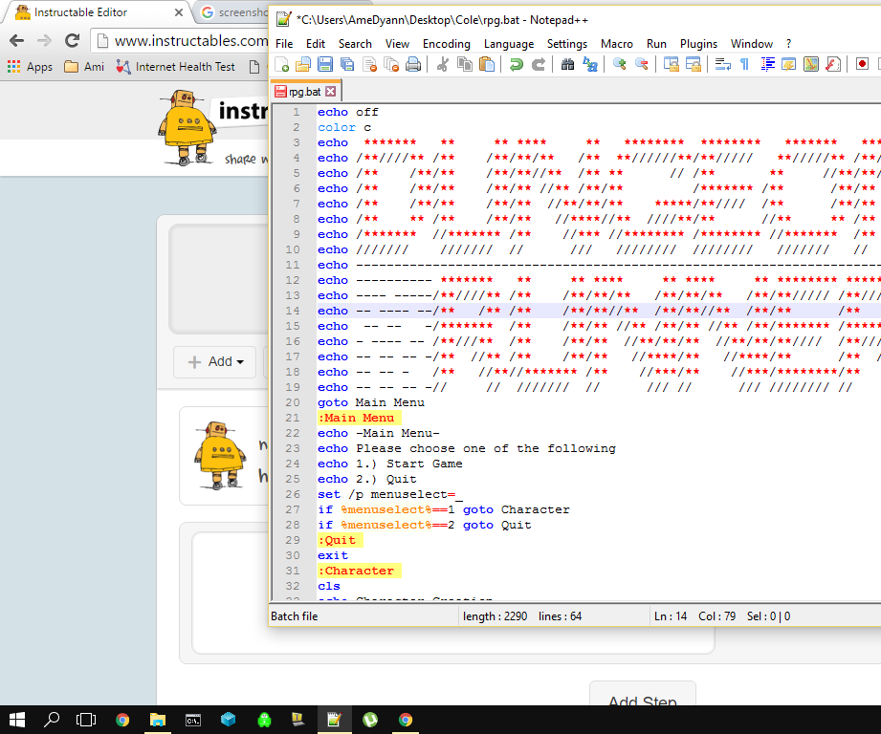
Task: Click line number 20 in the margin
Action: 292,402
